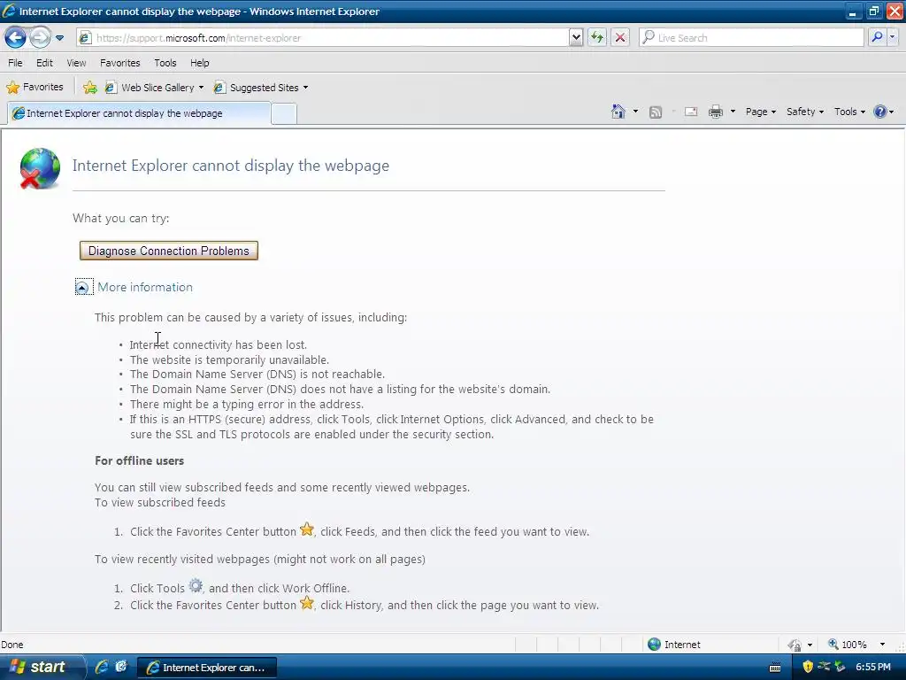906x680 pixels.
Task: Open the Safety command bar menu
Action: coord(805,112)
